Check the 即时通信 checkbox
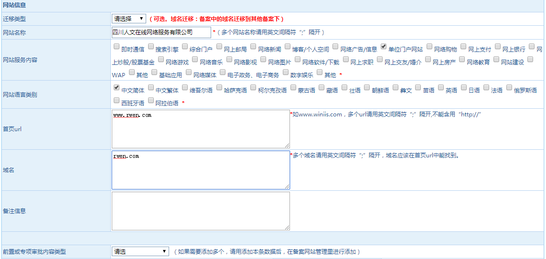Image resolution: width=546 pixels, height=259 pixels. click(x=117, y=47)
